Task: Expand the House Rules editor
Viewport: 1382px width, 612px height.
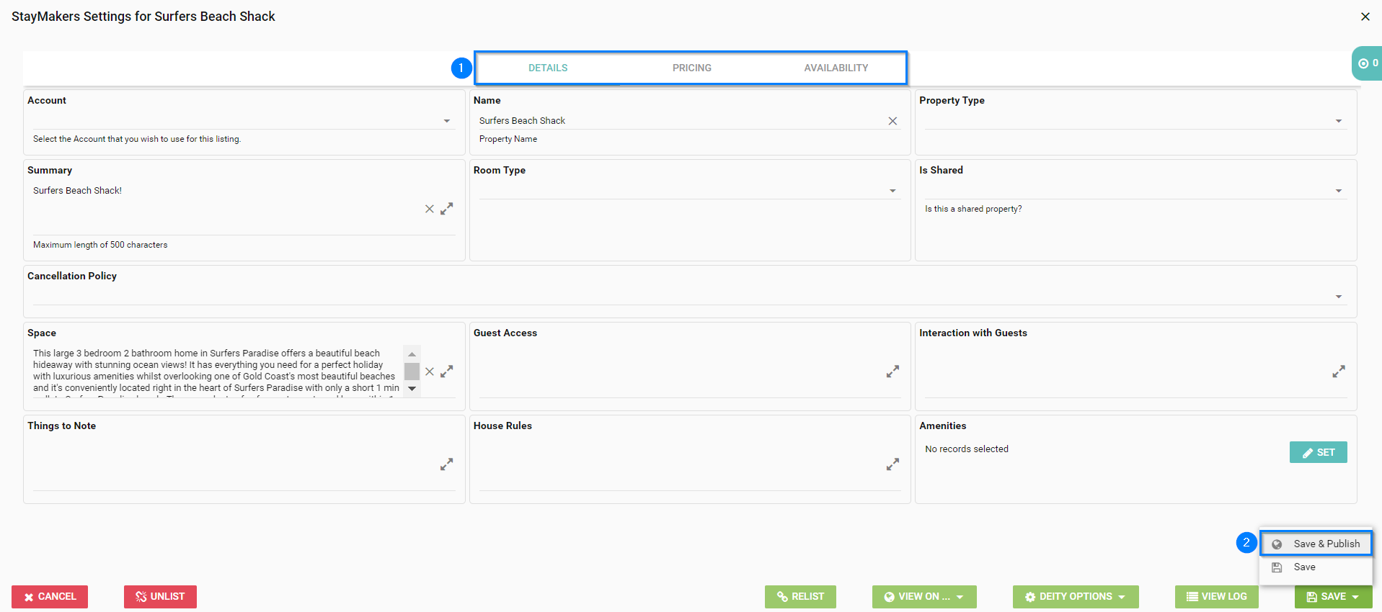Action: [892, 464]
